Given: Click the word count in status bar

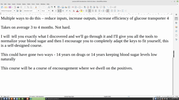Looking at the screenshot, I should 37,96.
